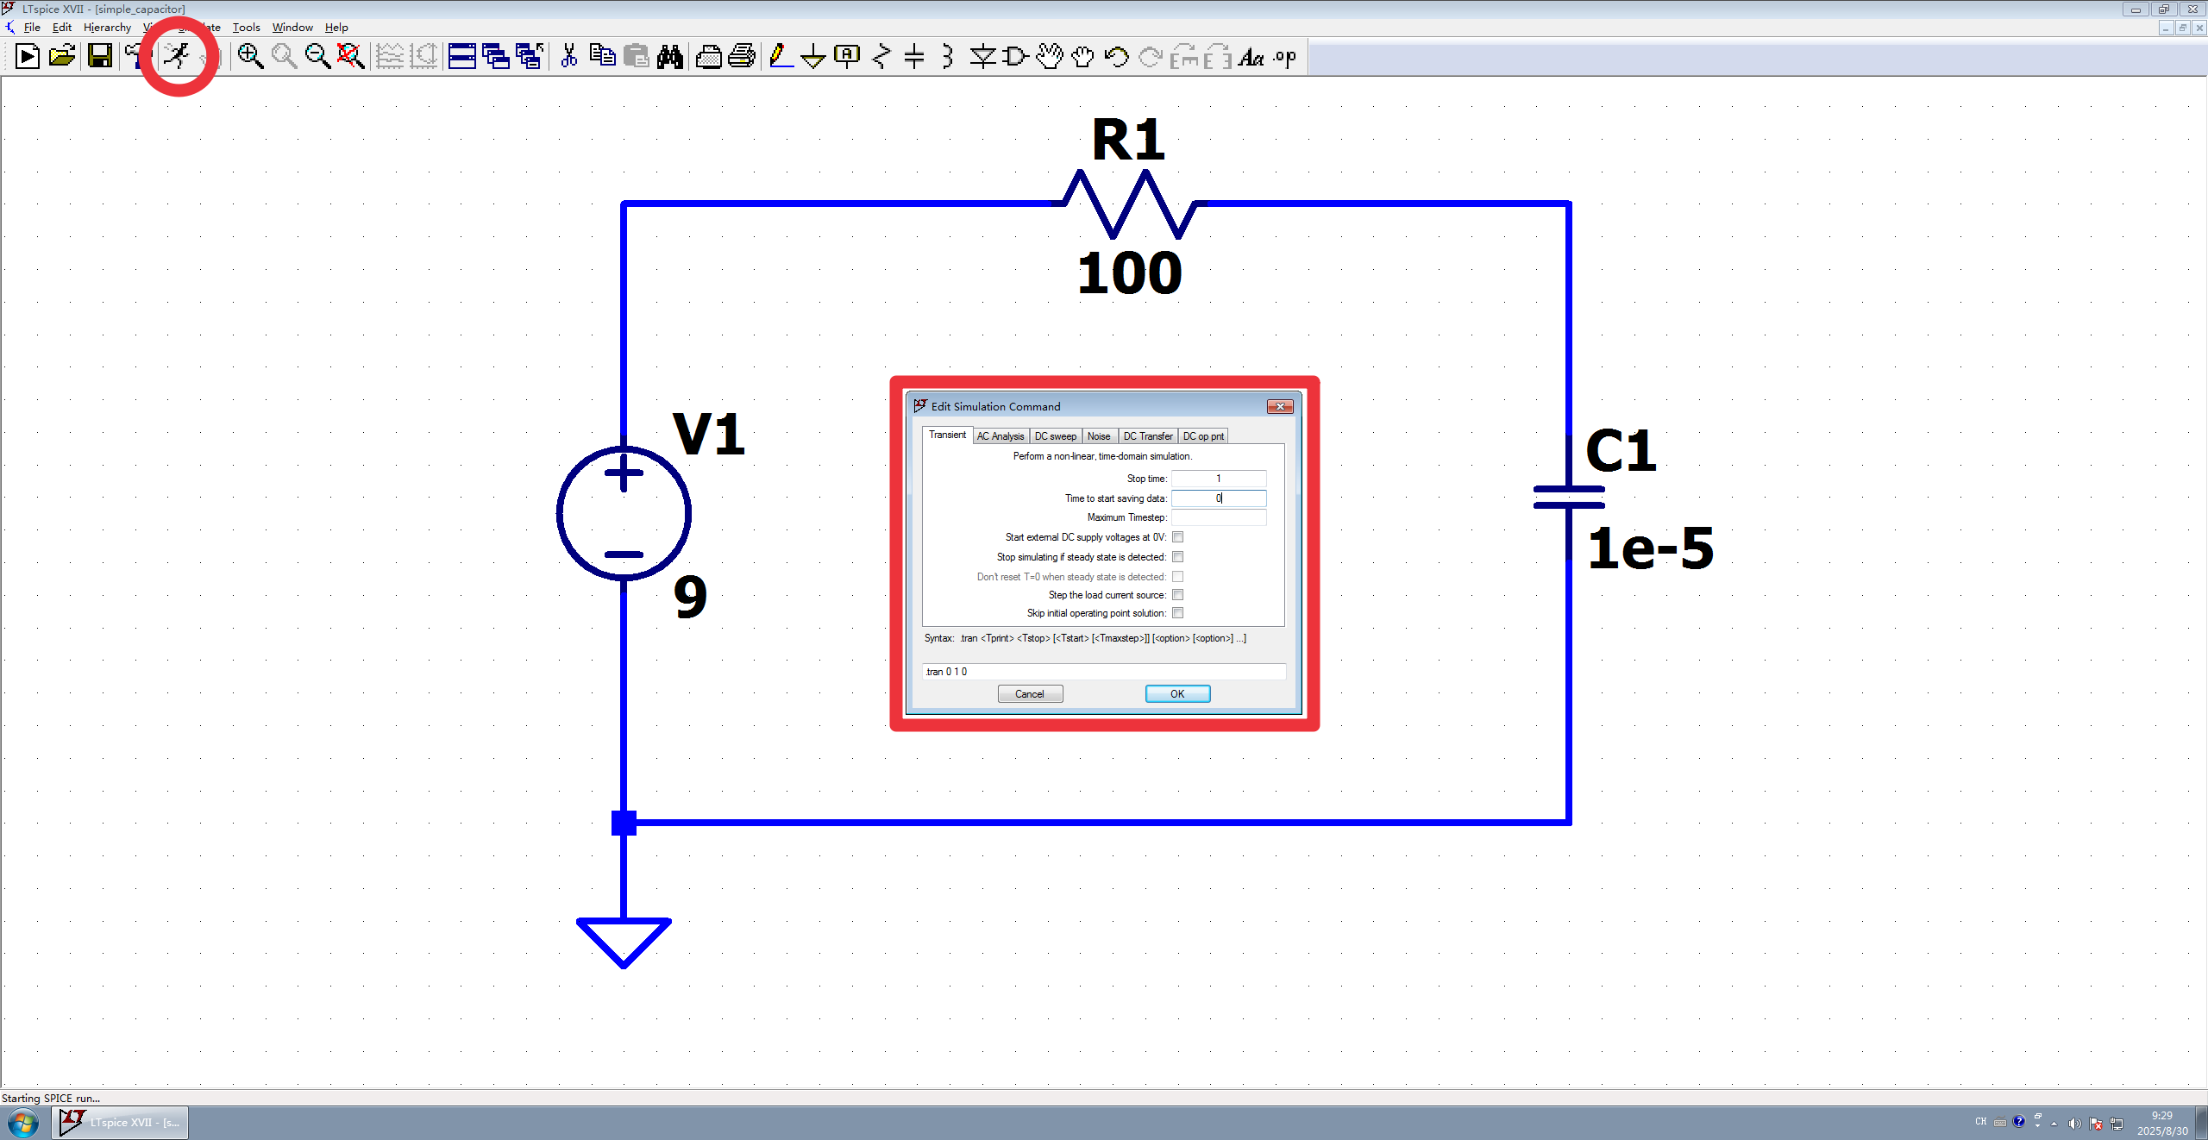
Task: Click the Run simulation icon
Action: (x=178, y=56)
